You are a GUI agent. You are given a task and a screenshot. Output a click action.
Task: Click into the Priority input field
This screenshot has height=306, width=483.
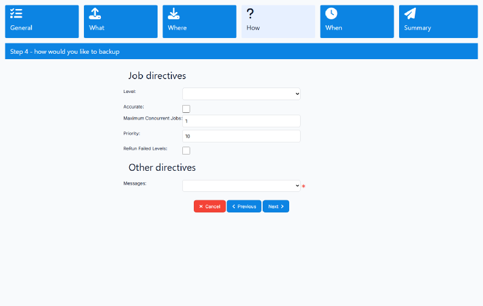(241, 136)
